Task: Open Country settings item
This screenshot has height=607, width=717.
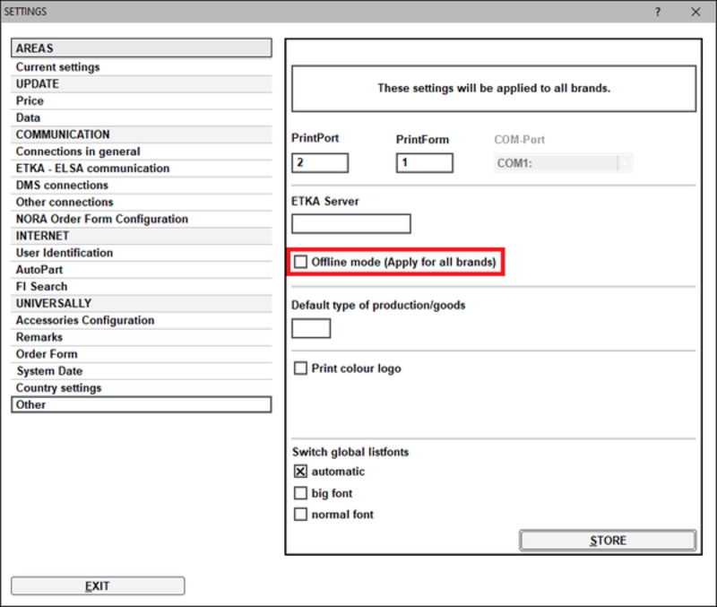Action: coord(58,388)
